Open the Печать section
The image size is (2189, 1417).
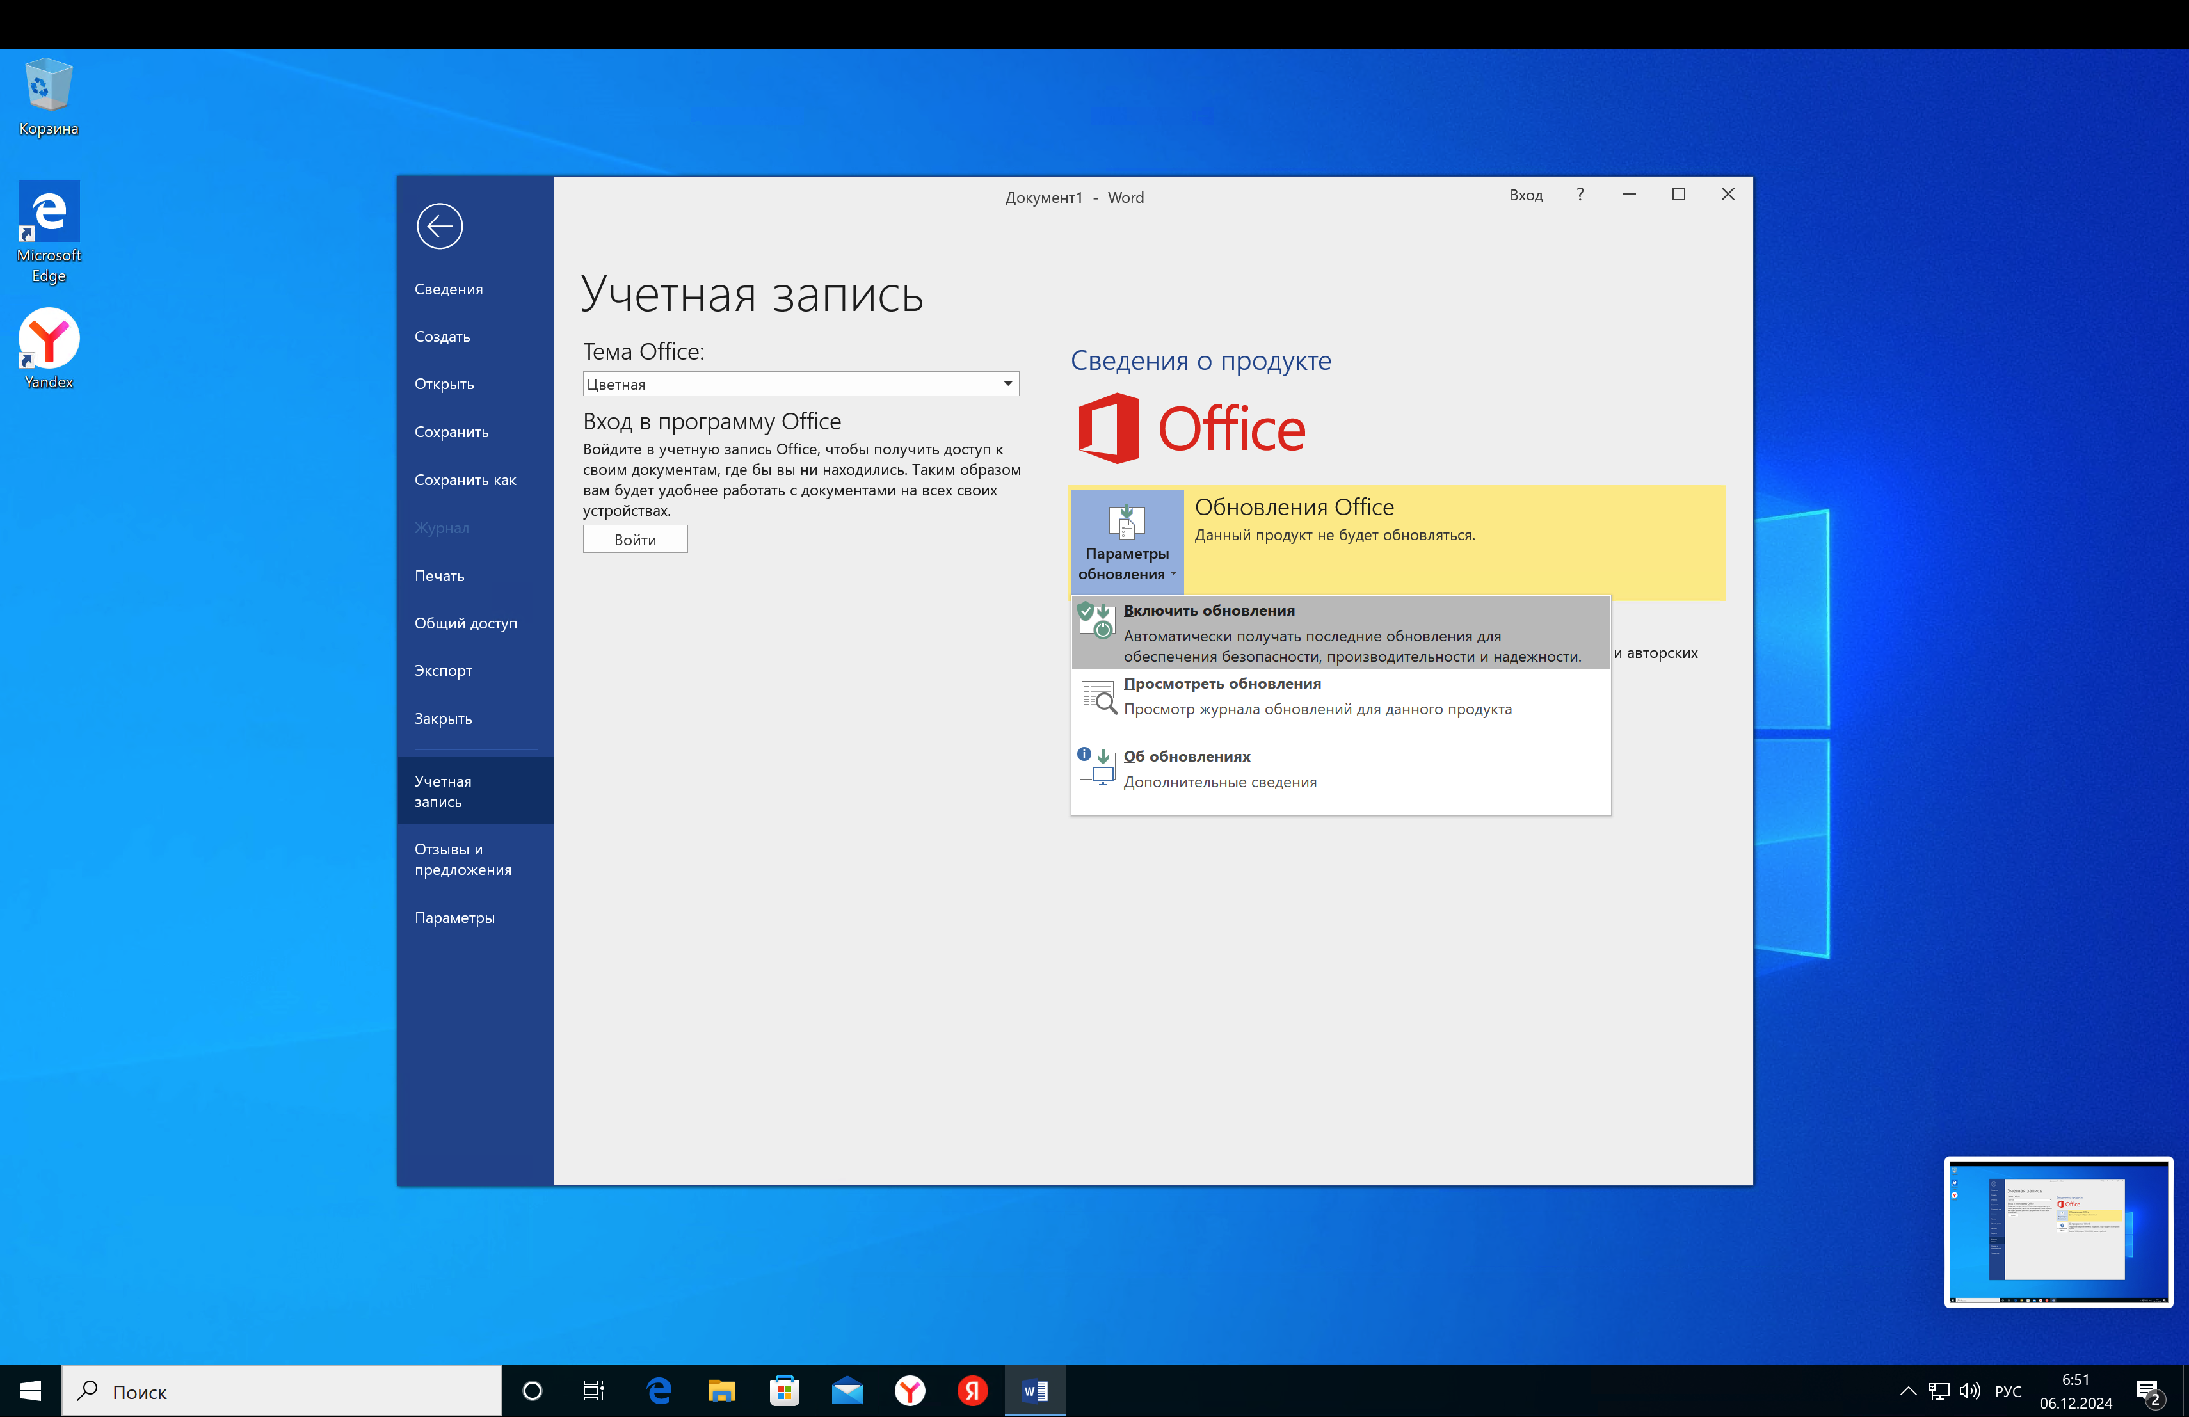[440, 575]
